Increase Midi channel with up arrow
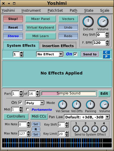 pos(21,108)
